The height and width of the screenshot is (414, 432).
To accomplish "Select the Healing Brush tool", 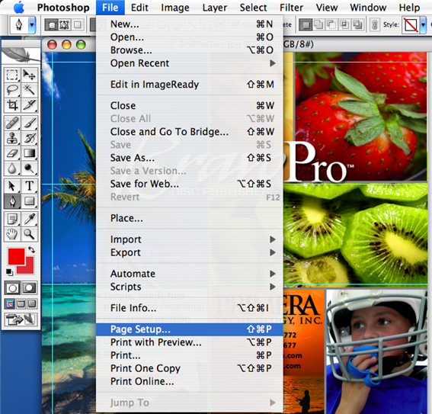I will tap(12, 123).
